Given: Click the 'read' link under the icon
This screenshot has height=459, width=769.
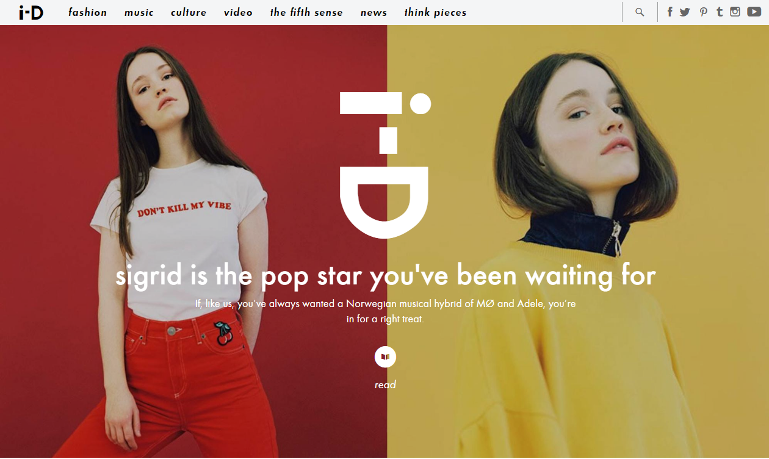Looking at the screenshot, I should pyautogui.click(x=385, y=385).
